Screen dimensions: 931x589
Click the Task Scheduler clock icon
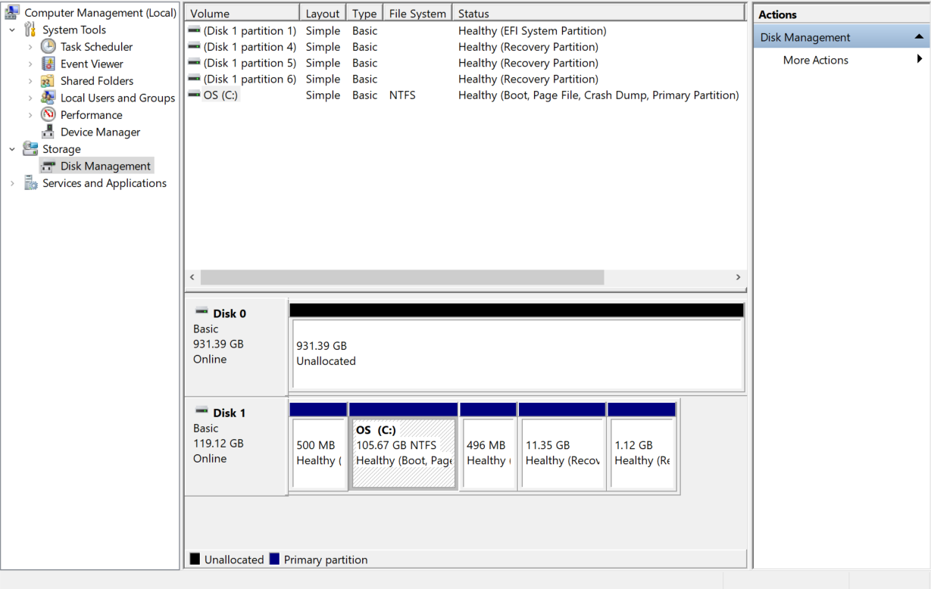coord(48,47)
